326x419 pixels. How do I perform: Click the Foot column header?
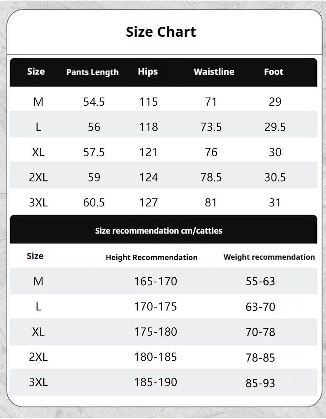(274, 72)
